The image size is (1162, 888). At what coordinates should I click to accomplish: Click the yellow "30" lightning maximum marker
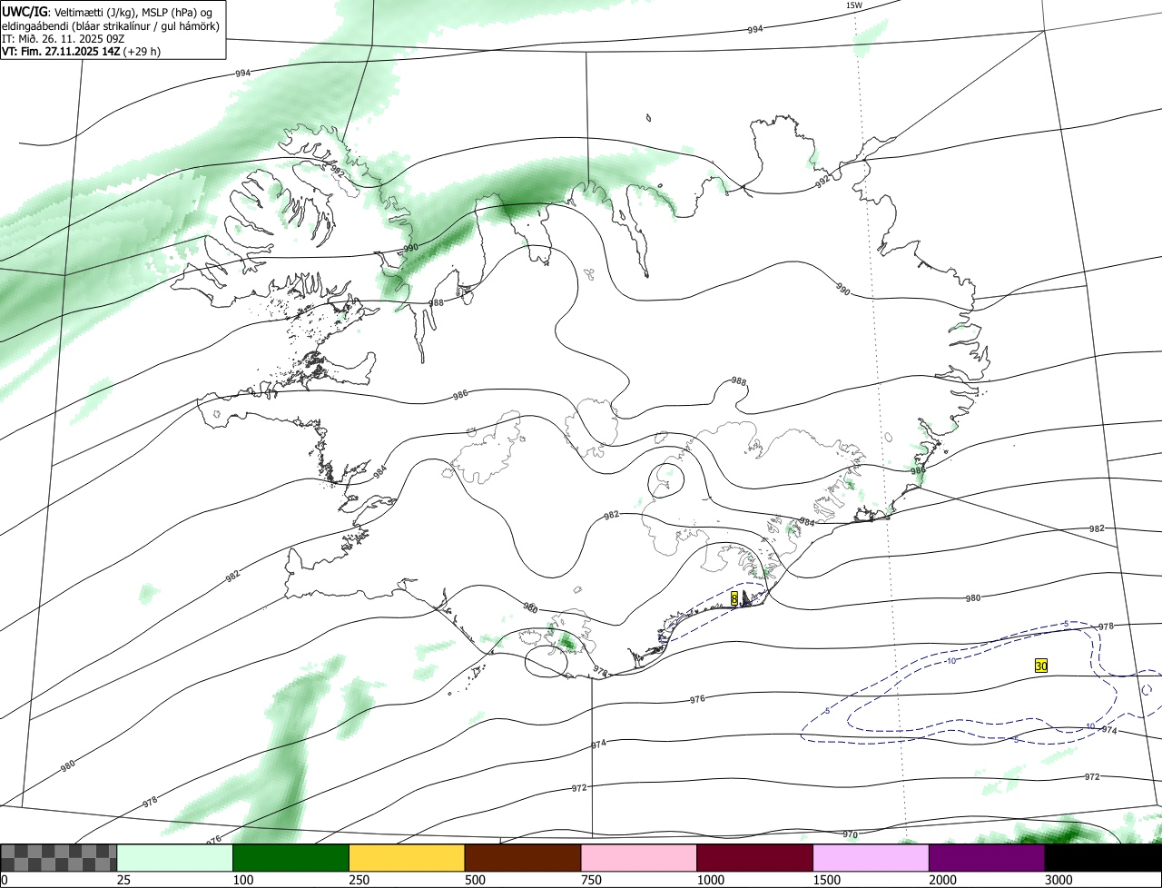pyautogui.click(x=1042, y=666)
